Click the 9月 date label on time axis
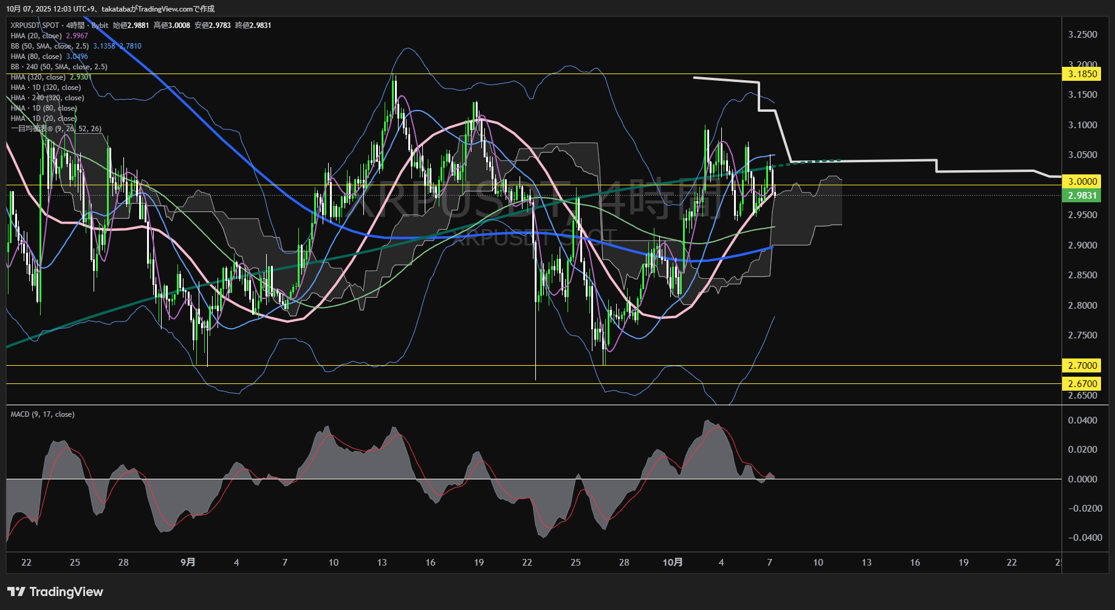Image resolution: width=1115 pixels, height=610 pixels. 188,563
